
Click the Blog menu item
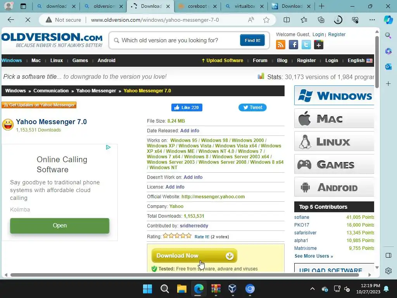tap(282, 60)
